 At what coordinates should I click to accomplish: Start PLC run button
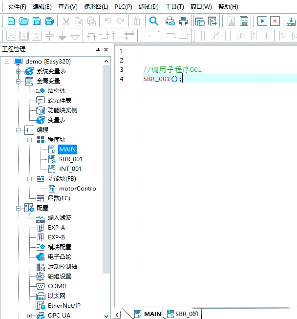[262, 21]
